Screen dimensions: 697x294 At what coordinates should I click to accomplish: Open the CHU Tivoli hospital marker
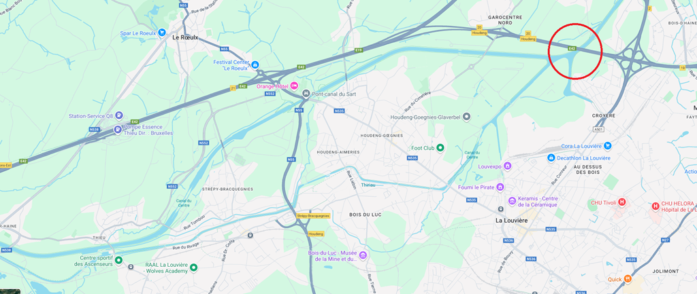(622, 202)
